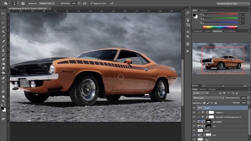This screenshot has width=251, height=141.
Task: Switch to the Коррекция tab
Action: point(198,31)
